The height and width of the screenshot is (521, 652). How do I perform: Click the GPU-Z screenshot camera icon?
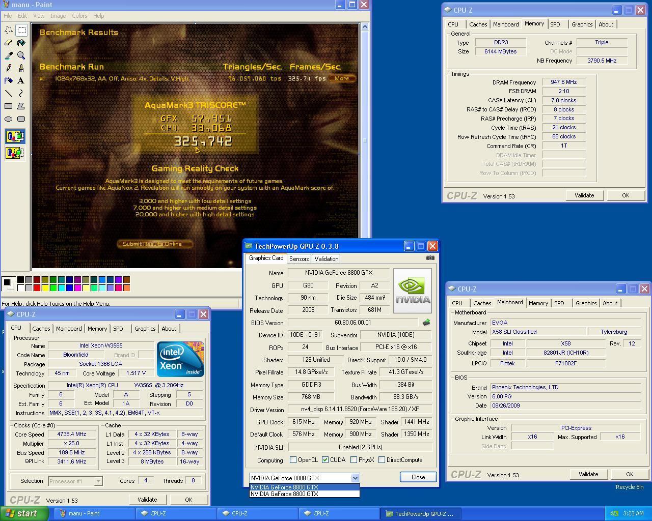pyautogui.click(x=430, y=258)
